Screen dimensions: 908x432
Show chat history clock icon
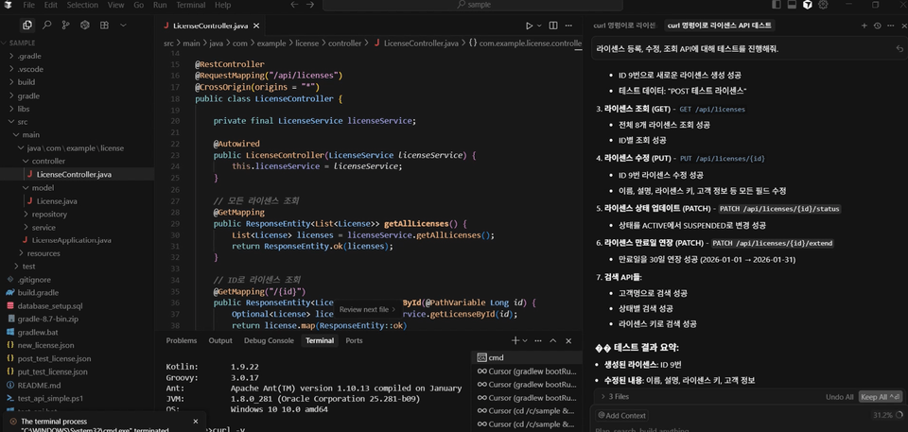877,26
